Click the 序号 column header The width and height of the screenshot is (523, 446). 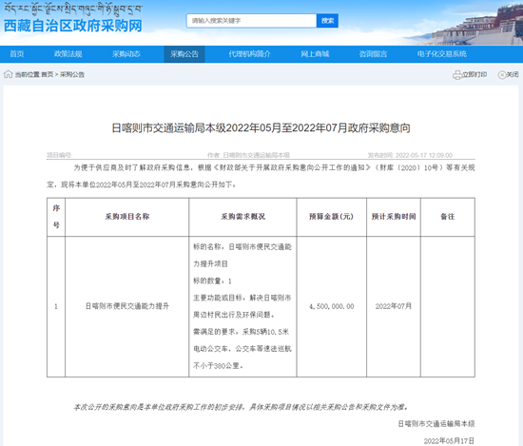tap(56, 217)
